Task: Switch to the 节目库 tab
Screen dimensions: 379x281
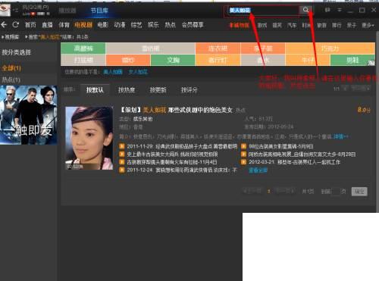Action: pyautogui.click(x=99, y=11)
